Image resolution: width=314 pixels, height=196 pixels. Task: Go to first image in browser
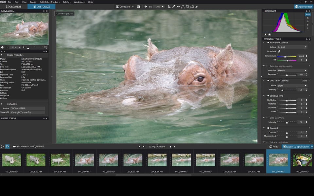[x=139, y=147]
